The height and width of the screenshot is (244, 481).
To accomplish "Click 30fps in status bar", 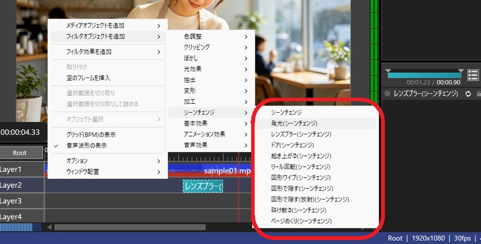I will (x=462, y=239).
